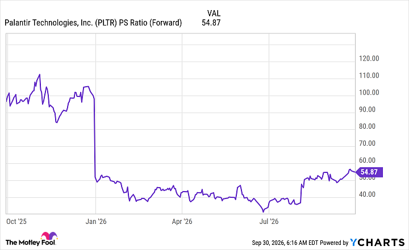Click the 80.00 y-axis label
Viewport: 409px width, 250px height.
click(367, 126)
